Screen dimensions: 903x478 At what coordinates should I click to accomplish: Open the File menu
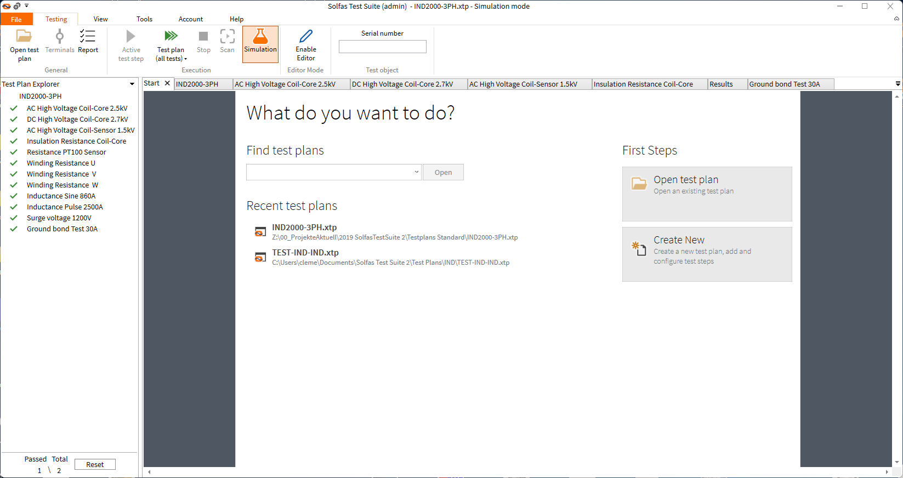point(16,19)
